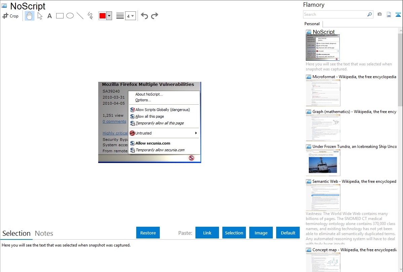Click the Paste Link button
403x272 pixels.
207,233
